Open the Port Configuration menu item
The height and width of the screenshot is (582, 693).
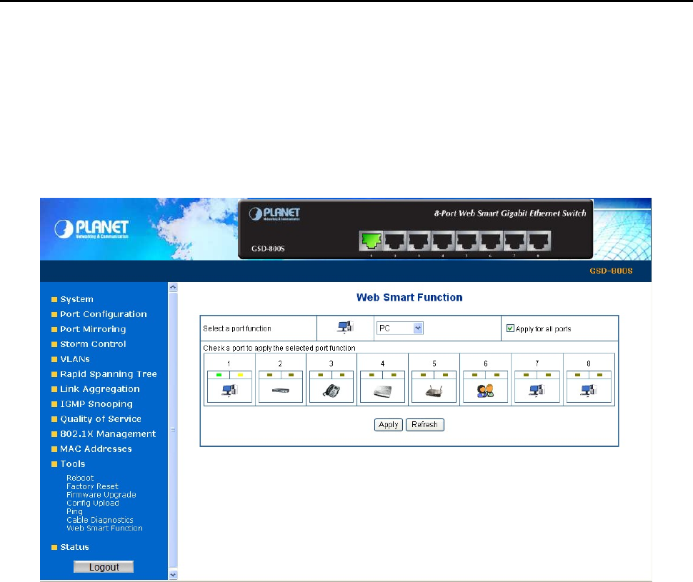[x=104, y=314]
